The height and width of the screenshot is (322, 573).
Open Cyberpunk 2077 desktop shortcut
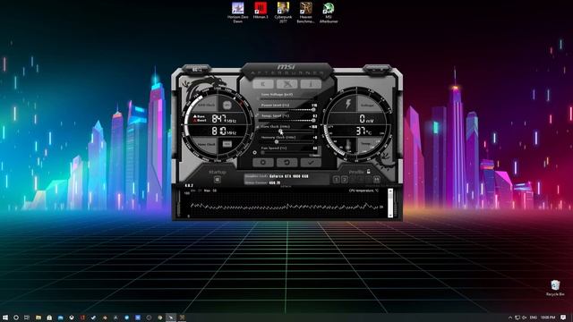point(283,13)
